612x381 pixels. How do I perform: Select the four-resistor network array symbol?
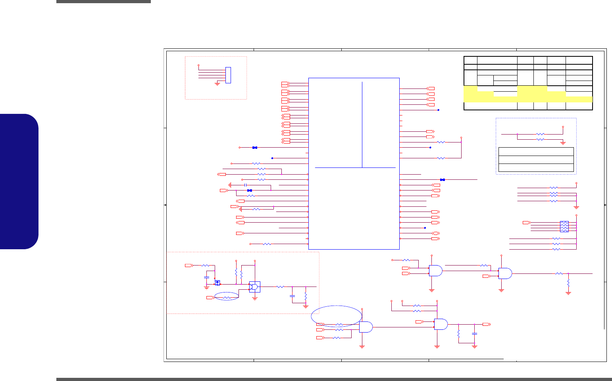pyautogui.click(x=564, y=226)
